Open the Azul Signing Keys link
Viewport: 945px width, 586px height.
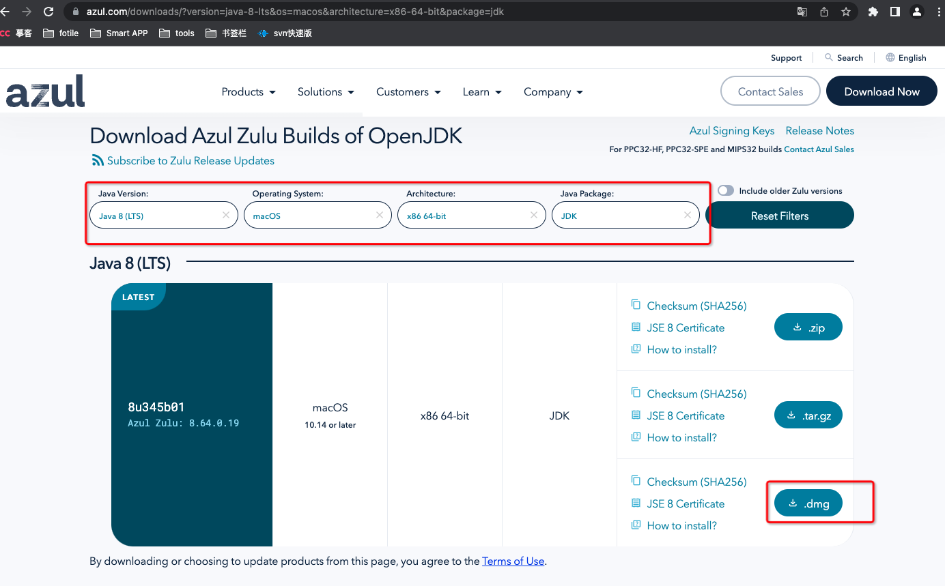(732, 130)
